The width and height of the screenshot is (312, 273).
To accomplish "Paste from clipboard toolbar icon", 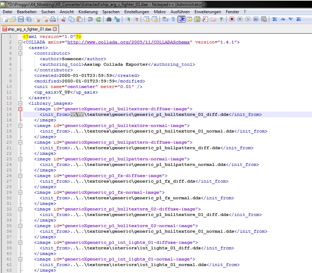I will [80, 19].
